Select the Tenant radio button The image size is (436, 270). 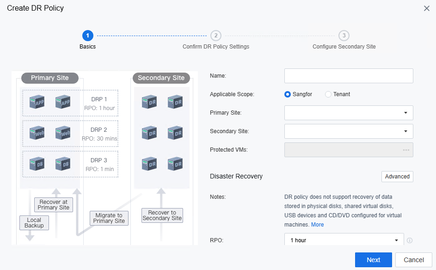coord(328,94)
